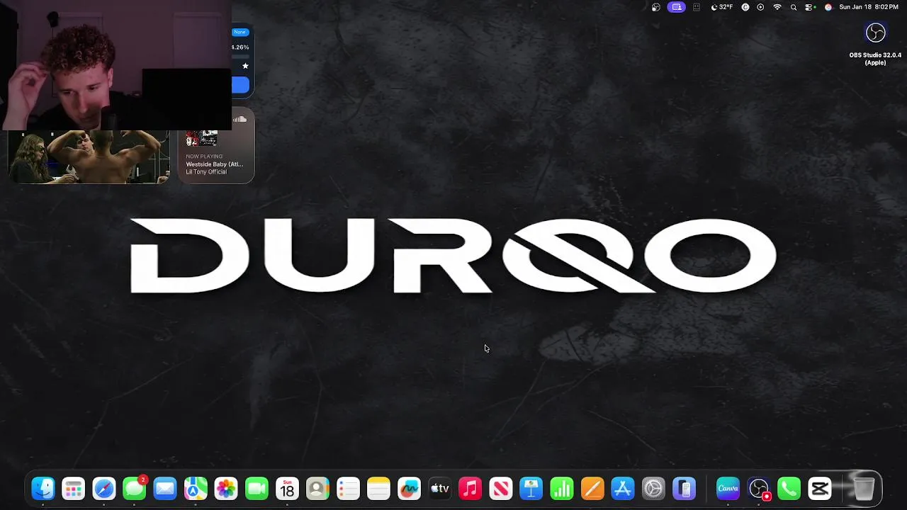The height and width of the screenshot is (510, 907).
Task: Open Calendar showing date 18
Action: [287, 489]
